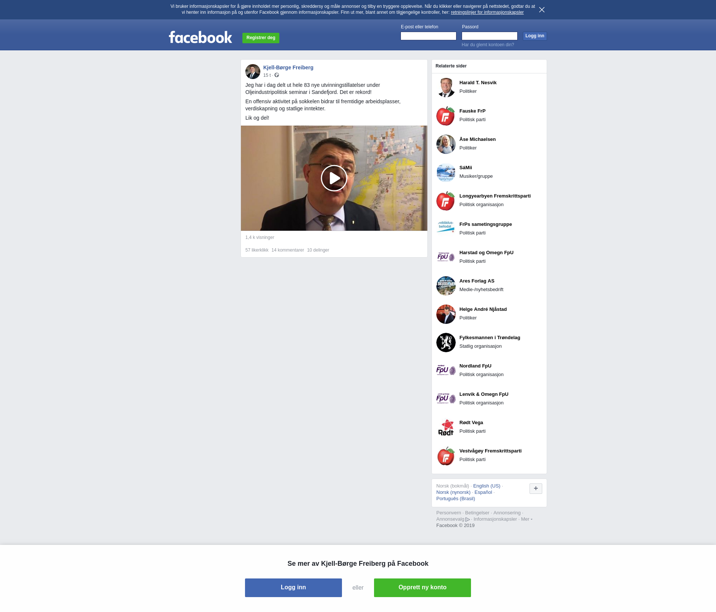
Task: Switch language to Português (Brasil)
Action: [x=456, y=499]
